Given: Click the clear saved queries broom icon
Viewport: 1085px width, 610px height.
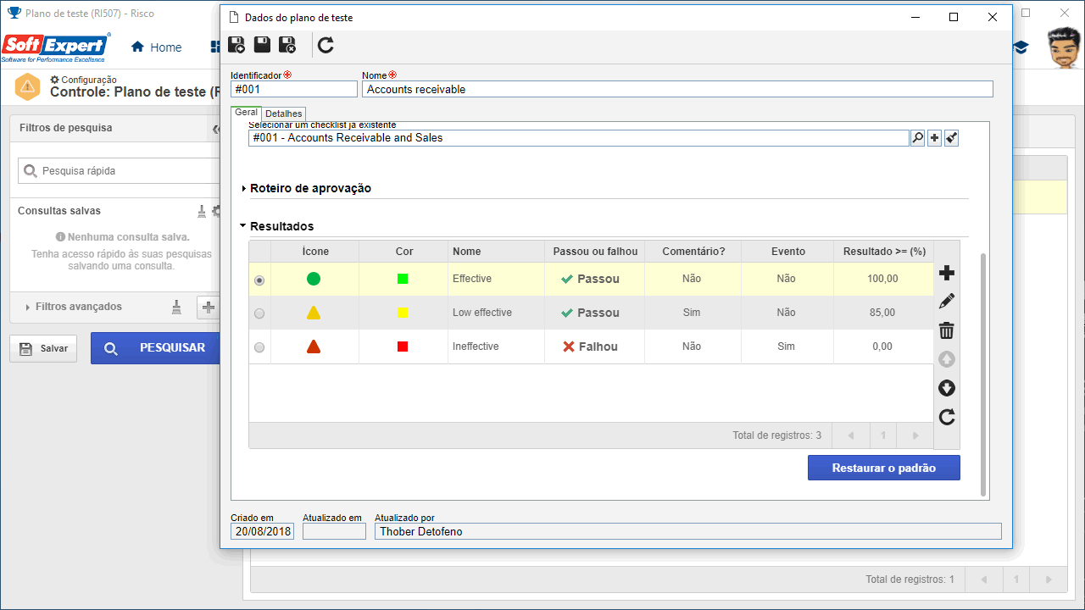Looking at the screenshot, I should click(202, 211).
